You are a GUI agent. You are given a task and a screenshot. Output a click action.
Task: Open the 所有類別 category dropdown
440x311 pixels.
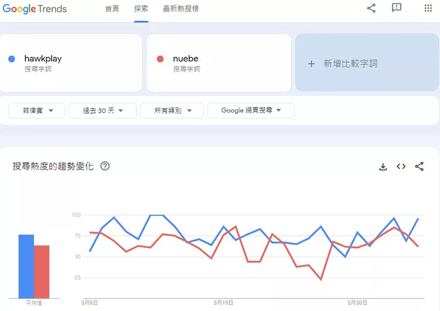pyautogui.click(x=172, y=110)
